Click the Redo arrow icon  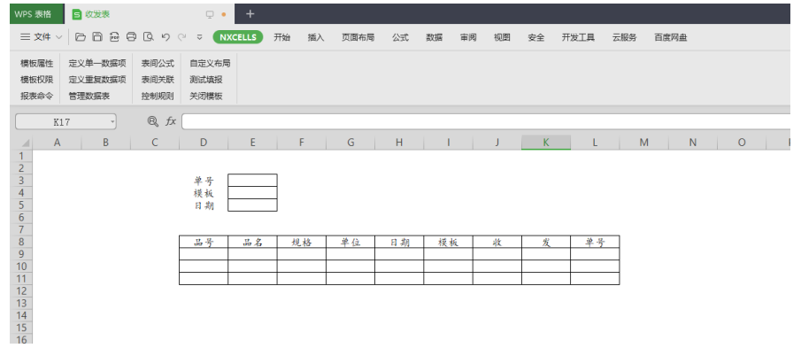pos(181,37)
